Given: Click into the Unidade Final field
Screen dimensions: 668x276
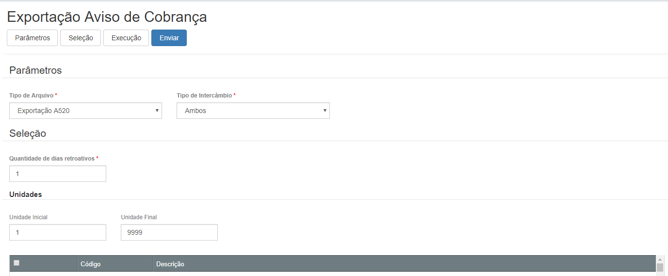Looking at the screenshot, I should (x=169, y=232).
